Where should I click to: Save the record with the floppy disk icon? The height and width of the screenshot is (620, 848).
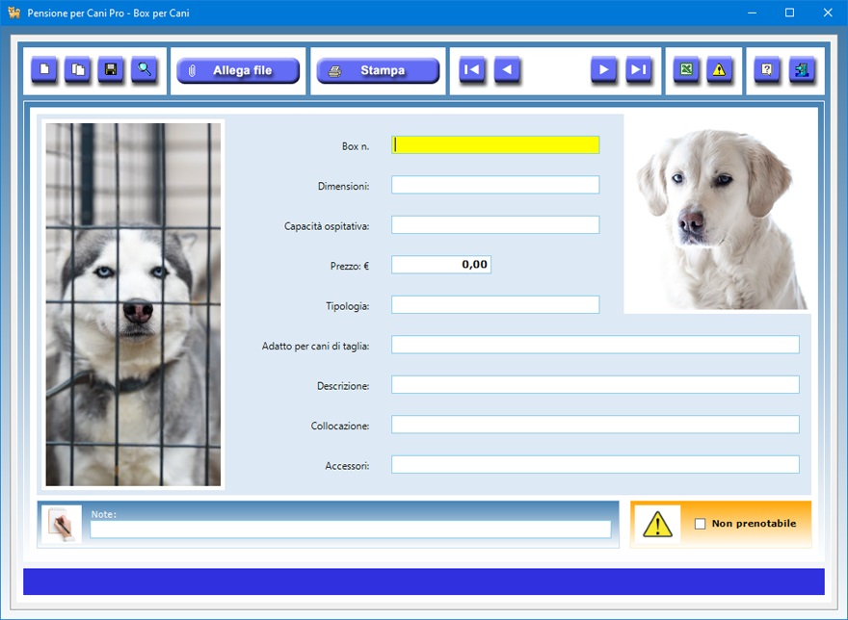pos(111,69)
